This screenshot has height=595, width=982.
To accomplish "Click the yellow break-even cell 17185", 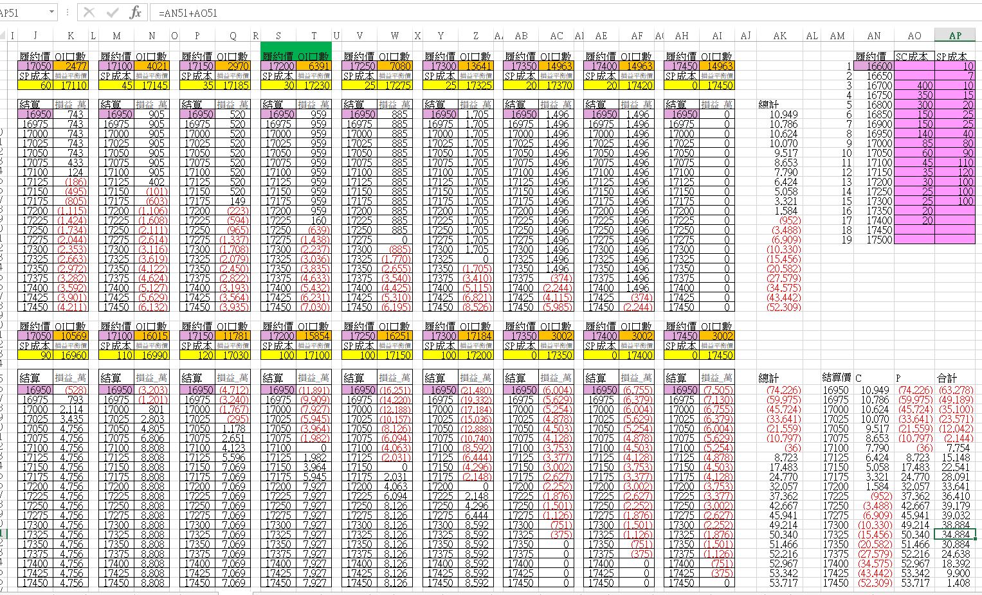I will coord(233,85).
